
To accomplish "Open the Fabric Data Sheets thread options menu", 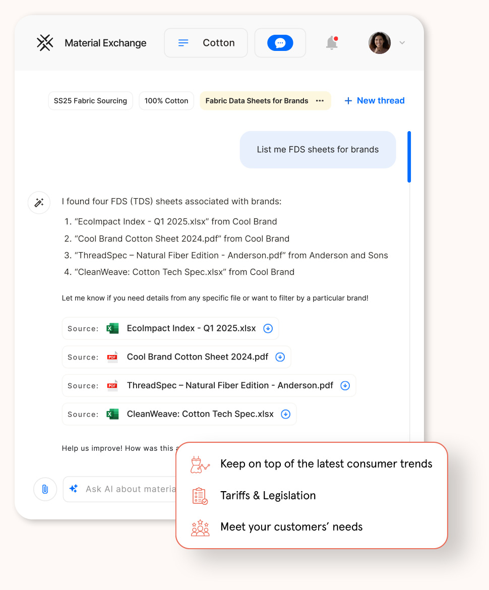I will tap(320, 101).
